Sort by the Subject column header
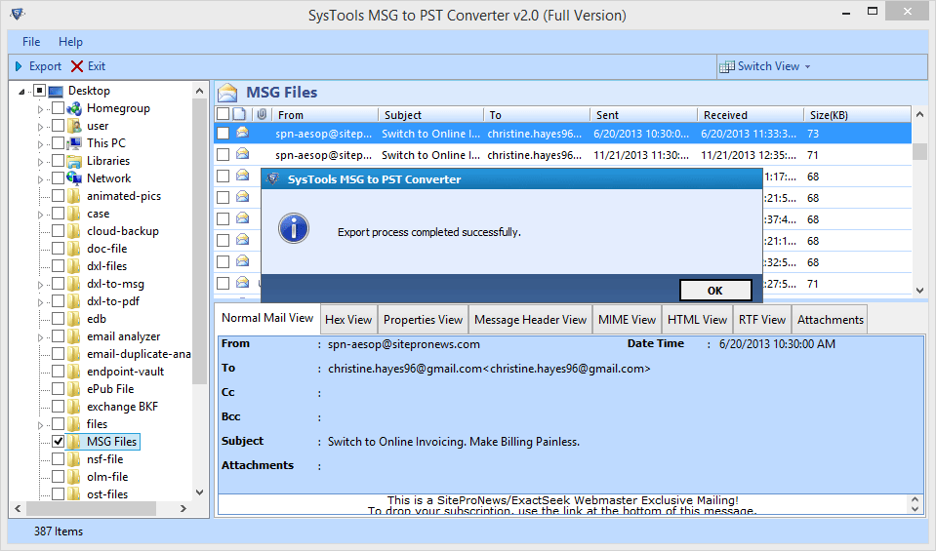Image resolution: width=936 pixels, height=551 pixels. (430, 114)
